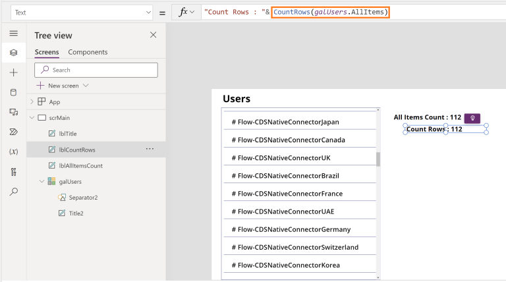Open the Advanced tools icon

(13, 172)
